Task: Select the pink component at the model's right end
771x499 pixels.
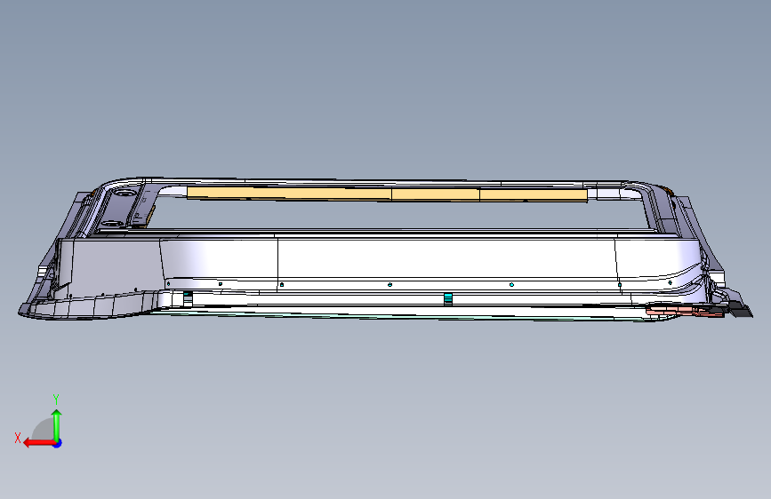Action: tap(684, 312)
